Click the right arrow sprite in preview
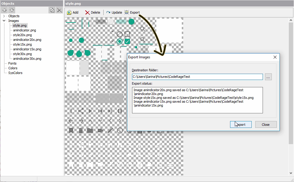The width and height of the screenshot is (294, 182). point(81,121)
